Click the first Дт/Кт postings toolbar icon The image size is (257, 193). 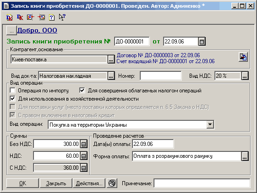click(9, 17)
